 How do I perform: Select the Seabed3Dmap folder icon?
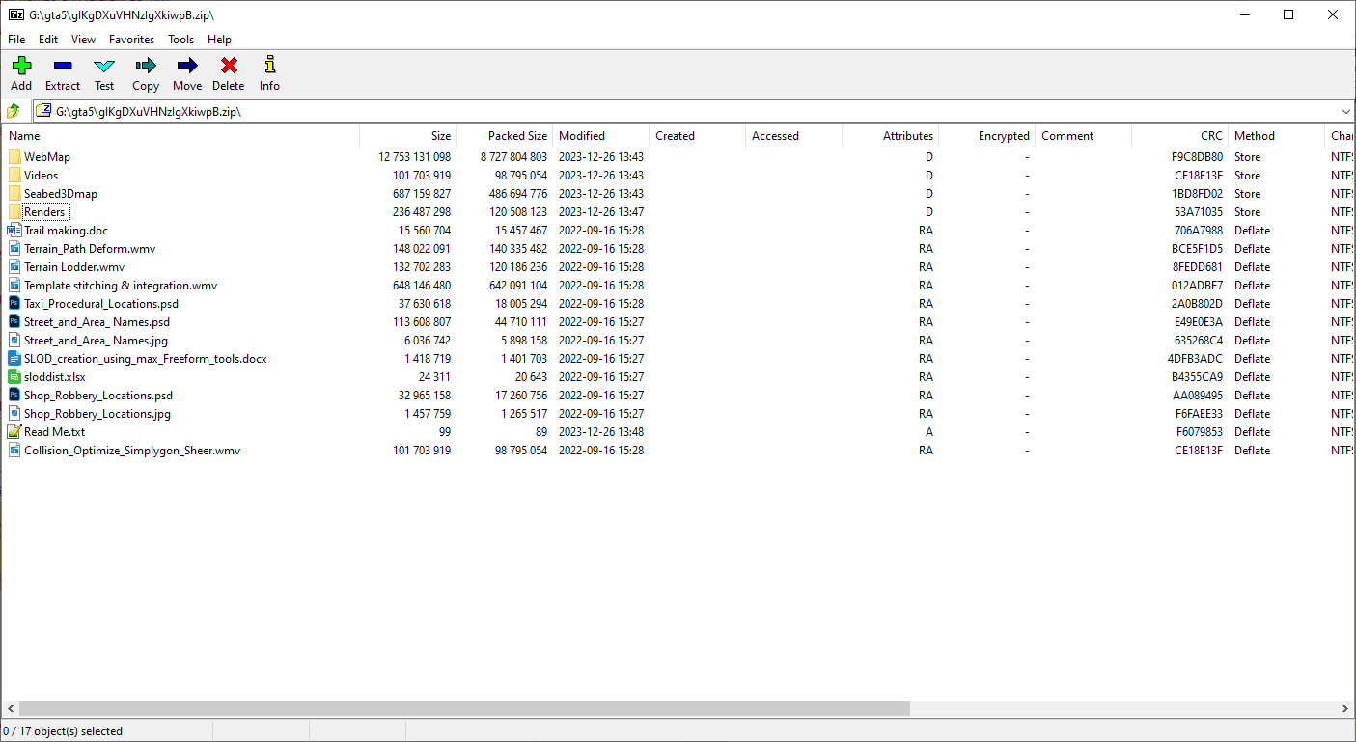click(14, 193)
